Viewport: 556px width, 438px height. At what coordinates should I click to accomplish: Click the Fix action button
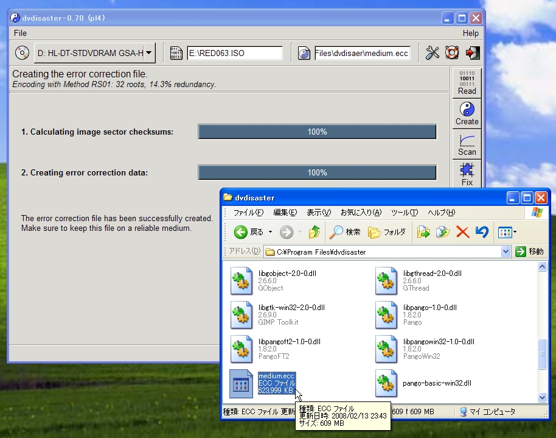(x=467, y=174)
